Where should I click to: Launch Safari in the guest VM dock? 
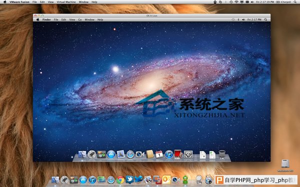pos(130,155)
